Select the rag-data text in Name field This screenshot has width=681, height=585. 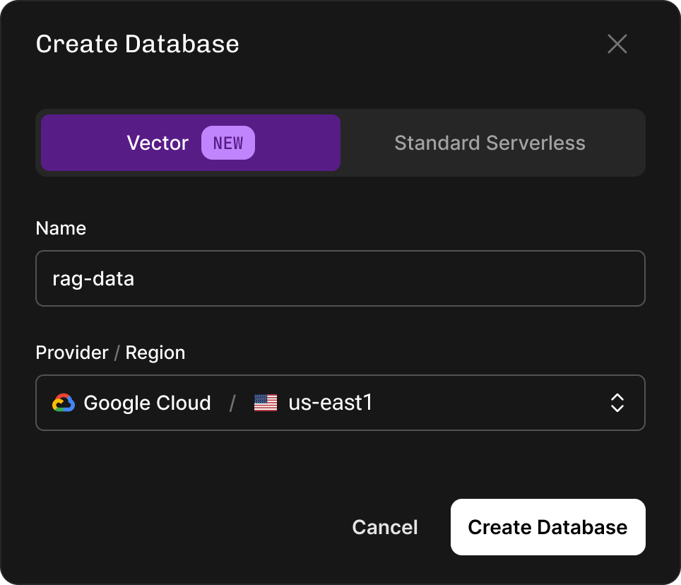click(x=93, y=278)
